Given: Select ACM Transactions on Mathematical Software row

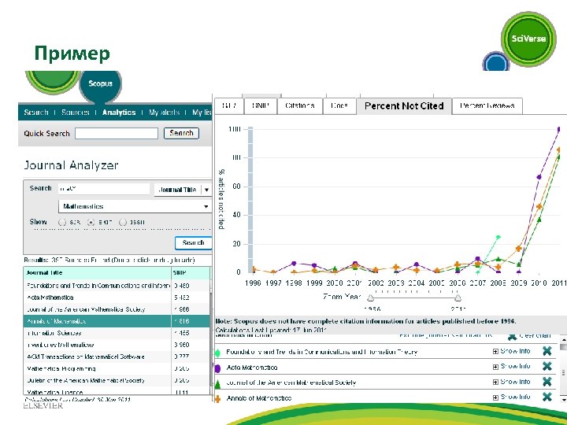Looking at the screenshot, I should pos(117,357).
